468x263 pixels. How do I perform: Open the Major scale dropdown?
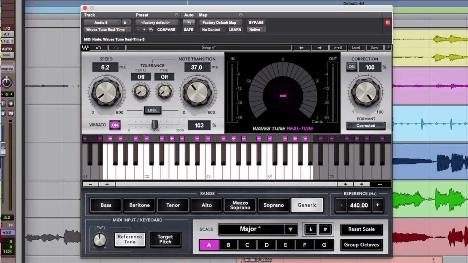[x=258, y=229]
